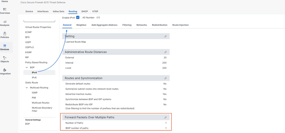Select OSPFv3 in routing list
Viewport: 285px width, 133px height.
pyautogui.click(x=29, y=47)
